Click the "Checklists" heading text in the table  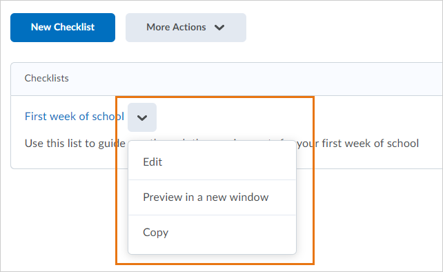pos(47,78)
